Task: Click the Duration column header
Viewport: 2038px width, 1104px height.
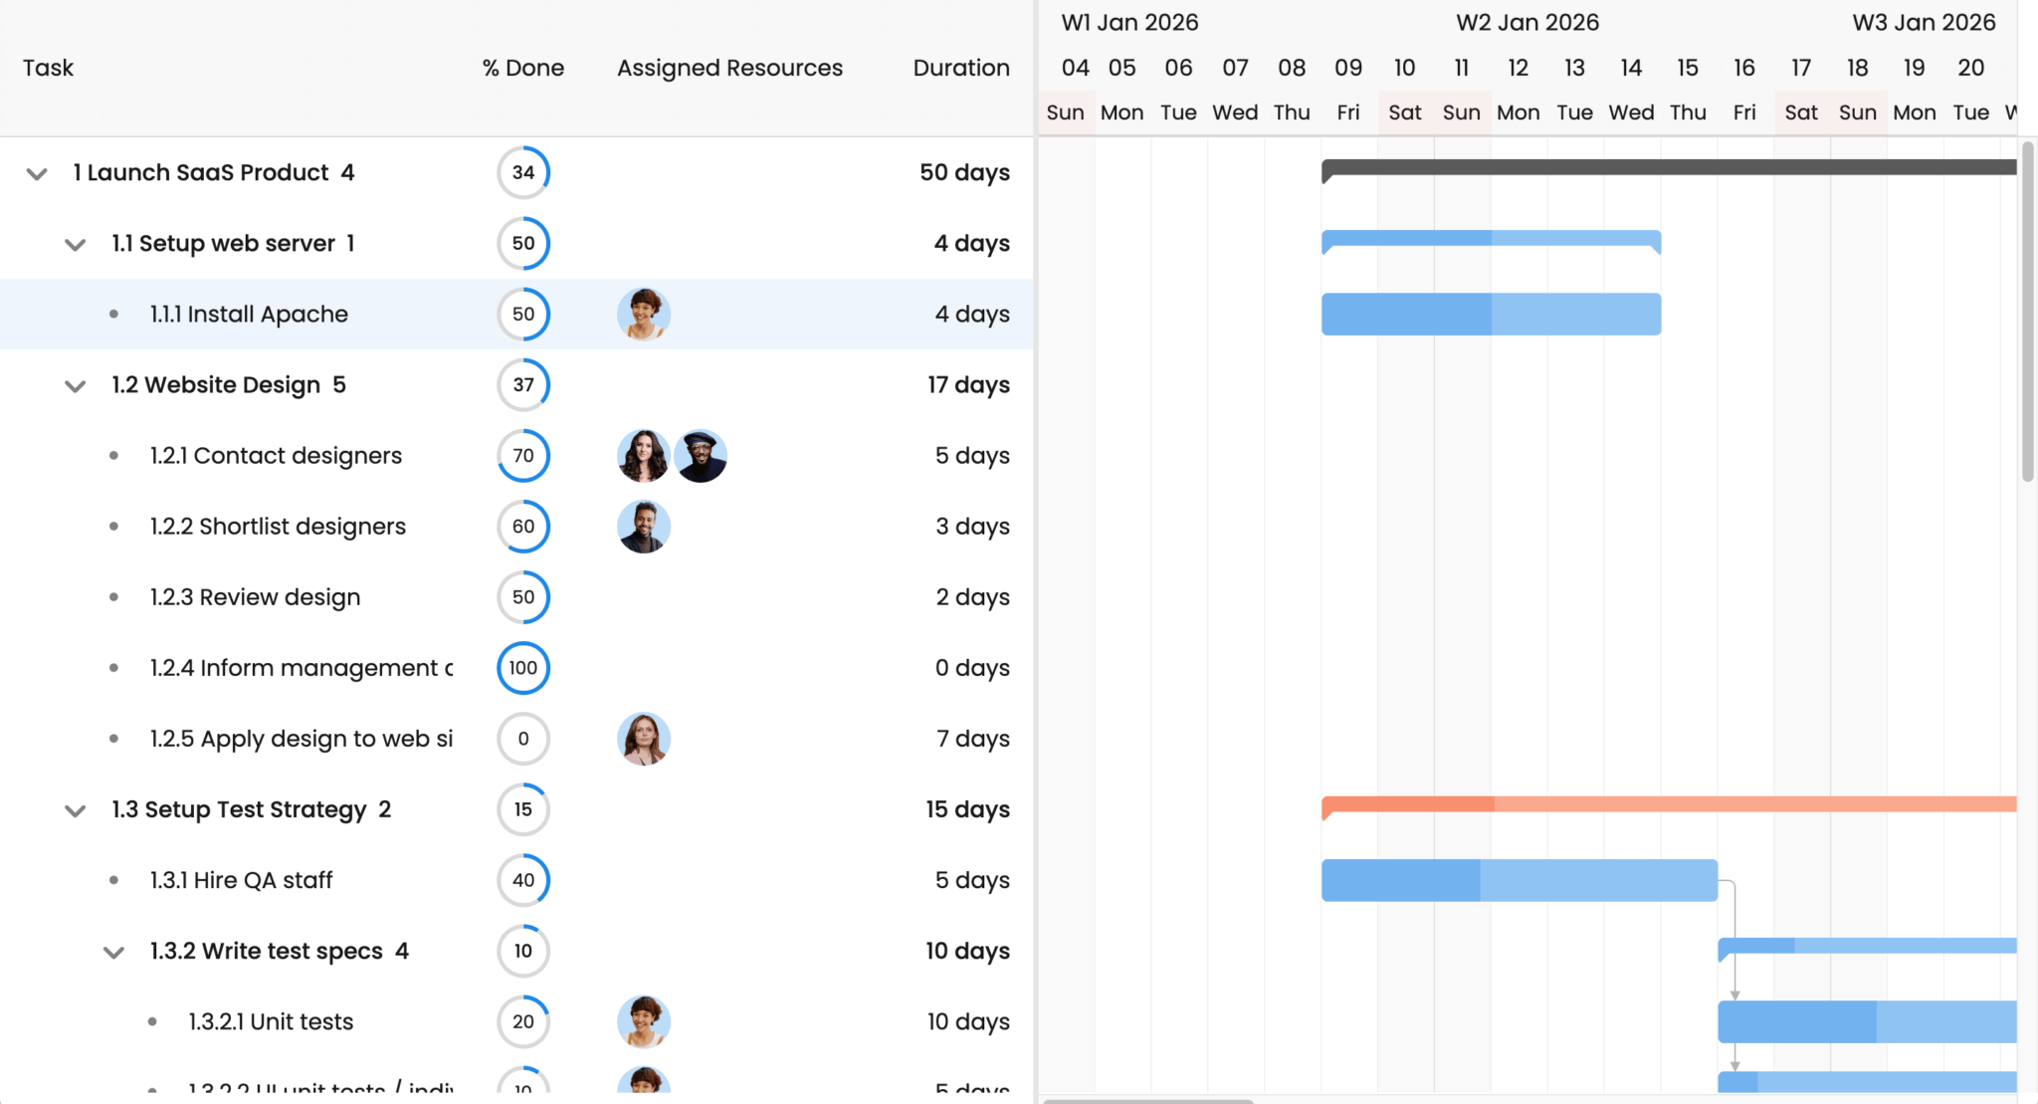Action: click(960, 68)
